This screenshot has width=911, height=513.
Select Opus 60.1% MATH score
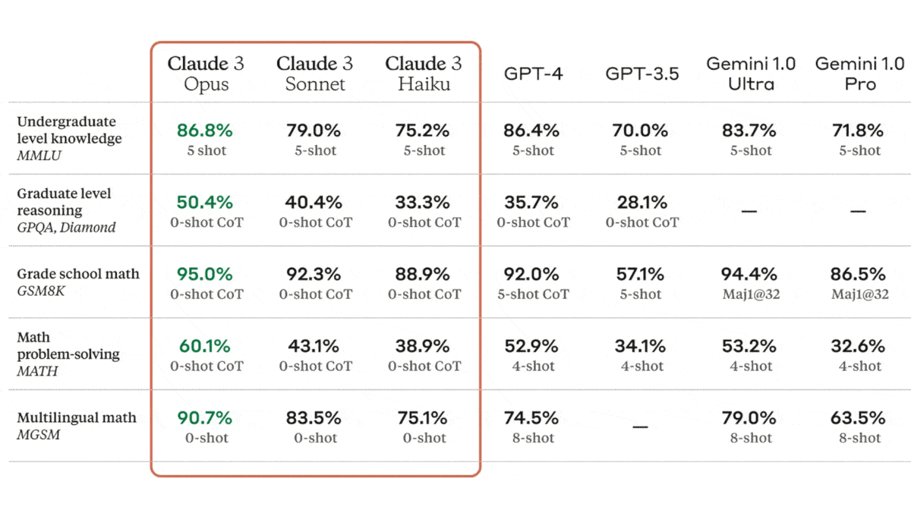click(x=206, y=347)
